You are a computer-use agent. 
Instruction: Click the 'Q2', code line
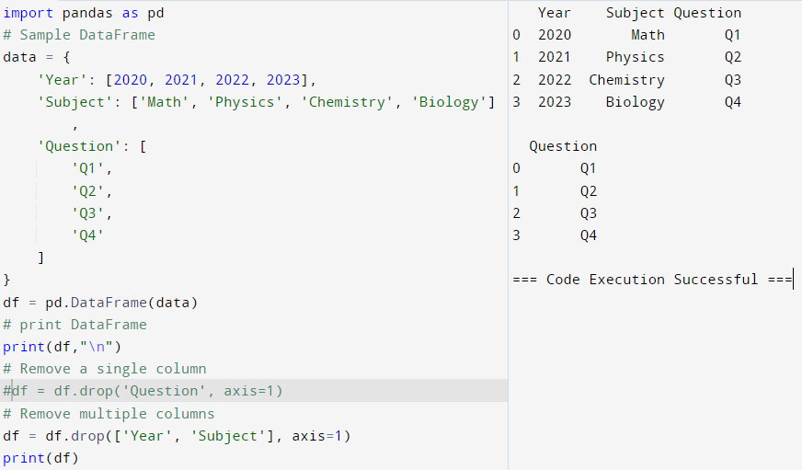point(92,191)
